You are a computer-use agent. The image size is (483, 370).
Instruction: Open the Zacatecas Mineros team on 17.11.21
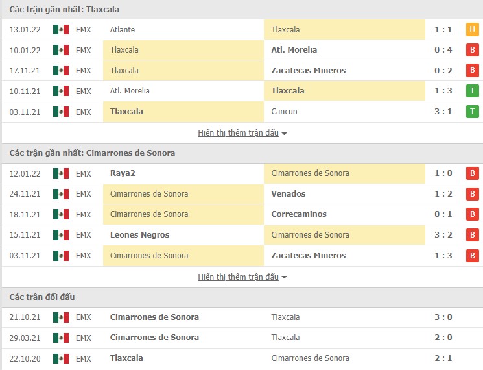pyautogui.click(x=309, y=71)
